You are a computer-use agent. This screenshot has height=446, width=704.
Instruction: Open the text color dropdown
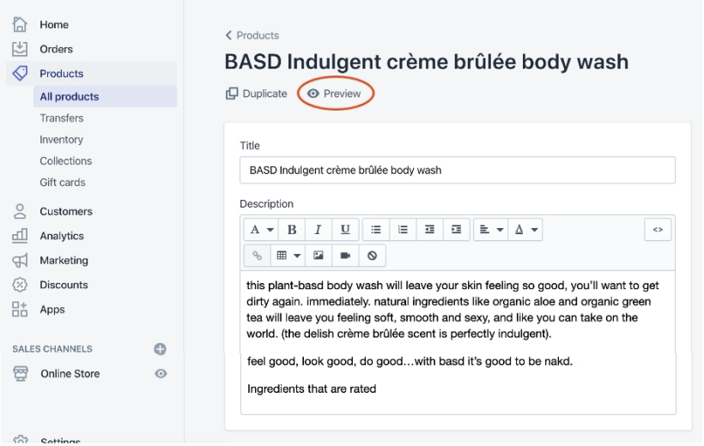525,230
